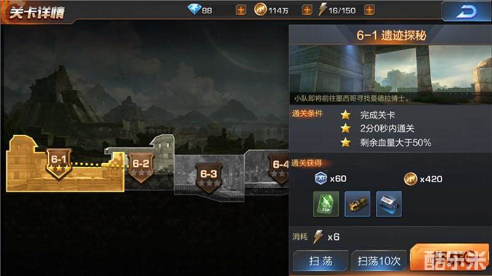Image resolution: width=492 pixels, height=276 pixels.
Task: Select the golden weapon part reward icon
Action: click(x=357, y=204)
